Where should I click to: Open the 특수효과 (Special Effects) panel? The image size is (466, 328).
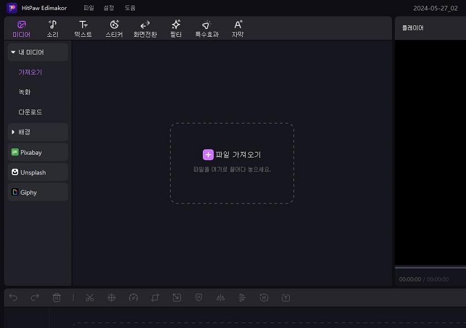coord(206,27)
